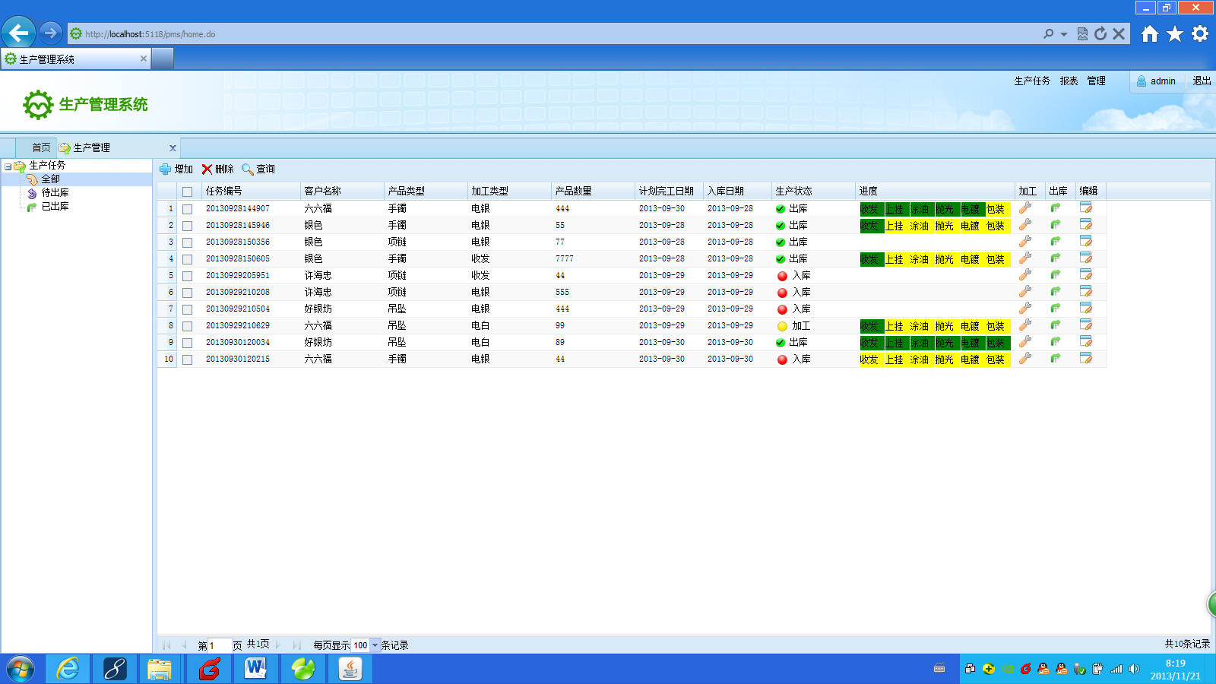Open the 生产任务 top menu

(x=1032, y=81)
